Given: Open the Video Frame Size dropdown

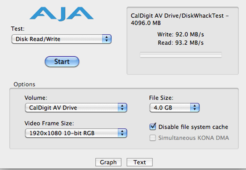Looking at the screenshot, I should point(76,133).
